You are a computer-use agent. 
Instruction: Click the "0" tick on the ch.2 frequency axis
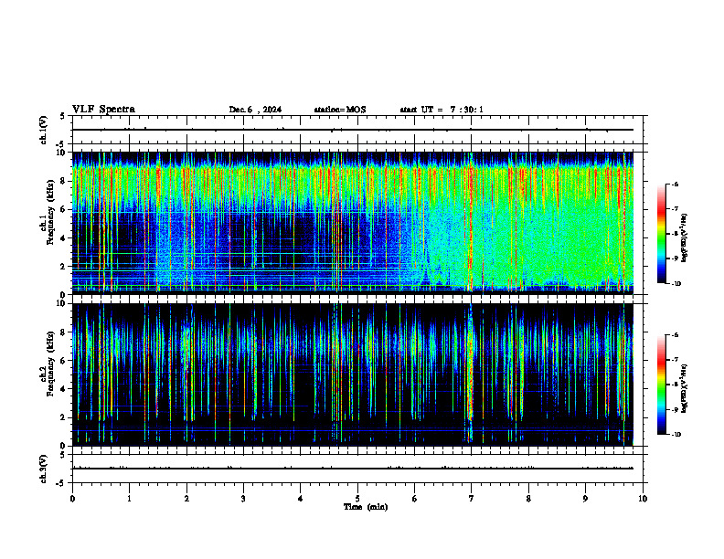(65, 446)
